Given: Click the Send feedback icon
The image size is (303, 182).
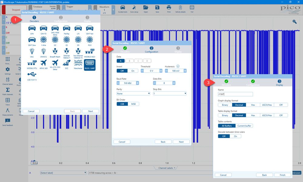Looking at the screenshot, I should click(8, 122).
